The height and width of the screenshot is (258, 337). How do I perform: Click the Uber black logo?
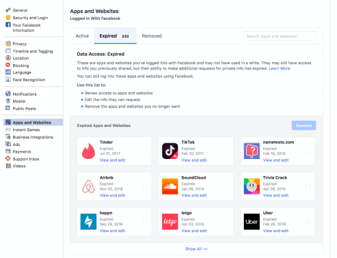(x=252, y=222)
